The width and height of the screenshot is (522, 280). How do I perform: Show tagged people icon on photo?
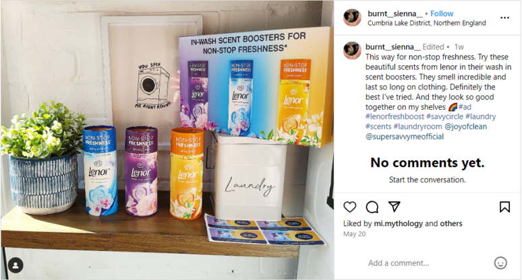tap(16, 265)
